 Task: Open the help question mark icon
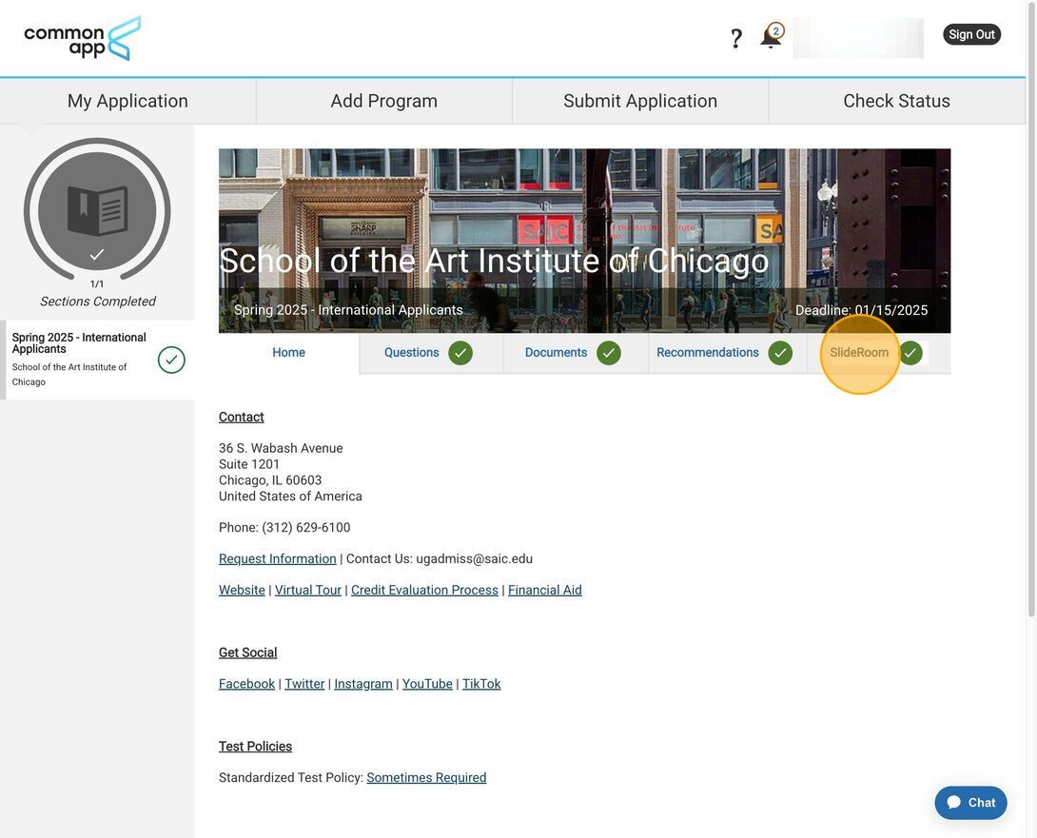[736, 39]
